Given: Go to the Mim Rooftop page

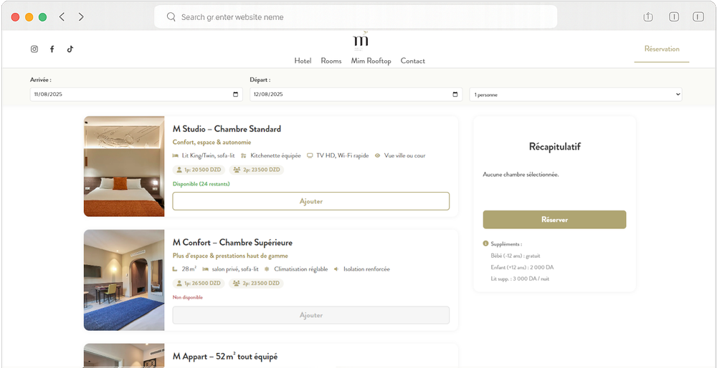Looking at the screenshot, I should 371,61.
